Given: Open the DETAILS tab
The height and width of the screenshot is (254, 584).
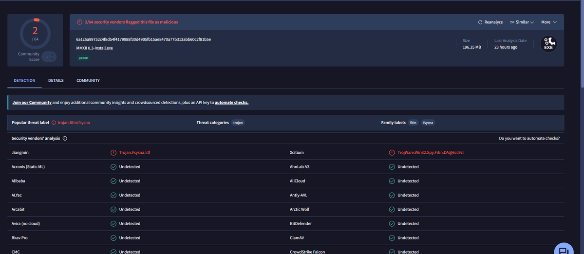Looking at the screenshot, I should tap(56, 80).
